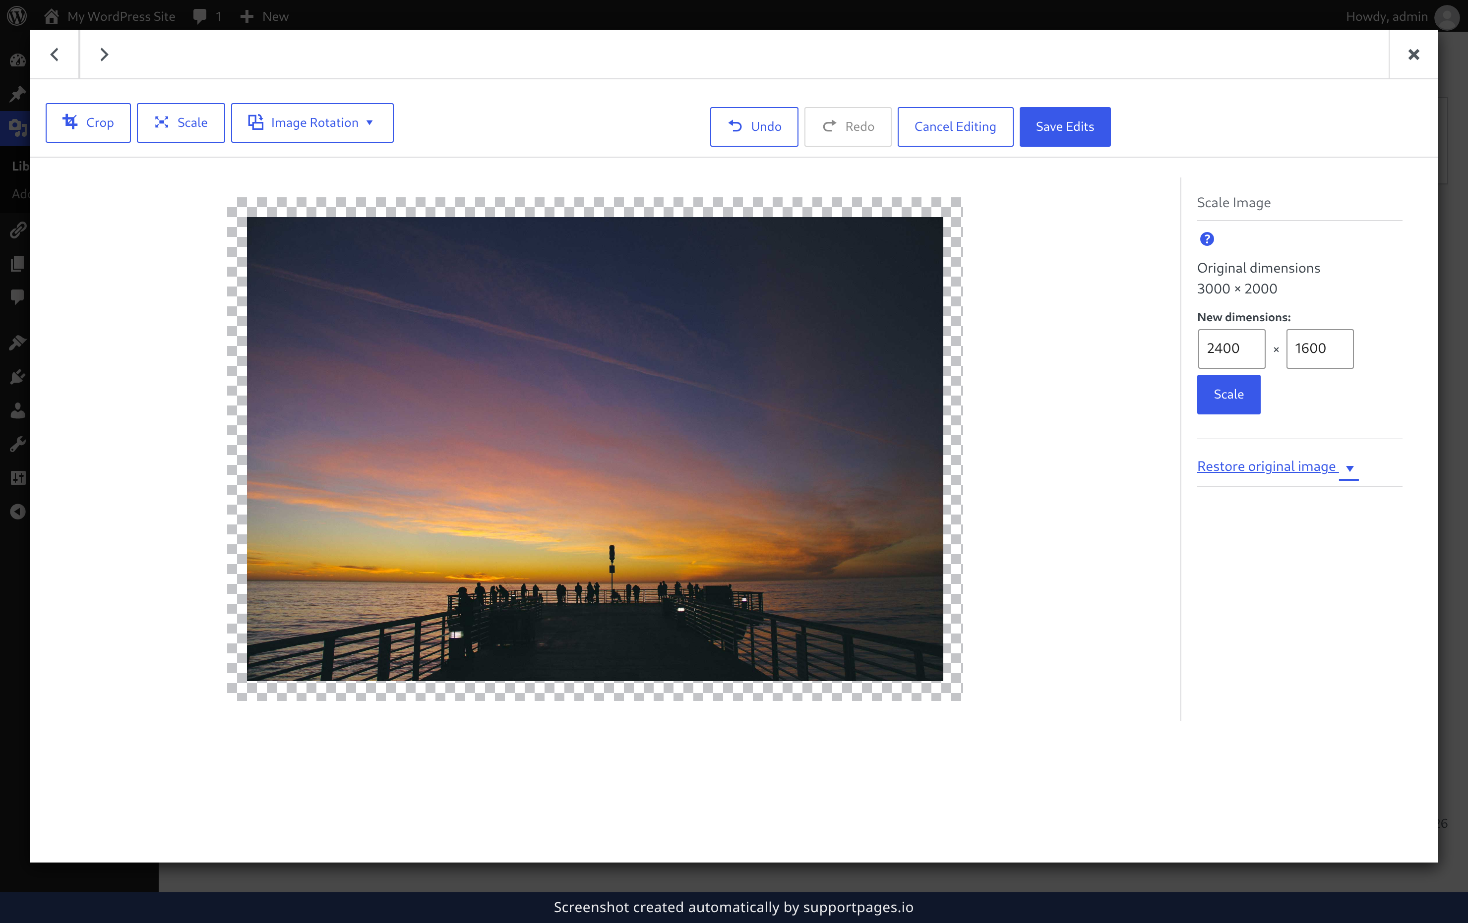Open scale image help icon
The width and height of the screenshot is (1468, 923).
[x=1207, y=239]
